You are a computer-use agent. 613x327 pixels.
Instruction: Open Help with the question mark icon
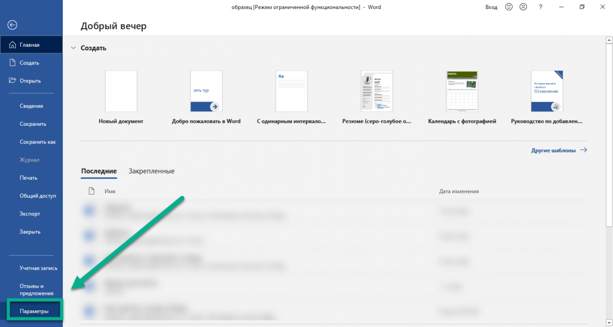(x=541, y=7)
